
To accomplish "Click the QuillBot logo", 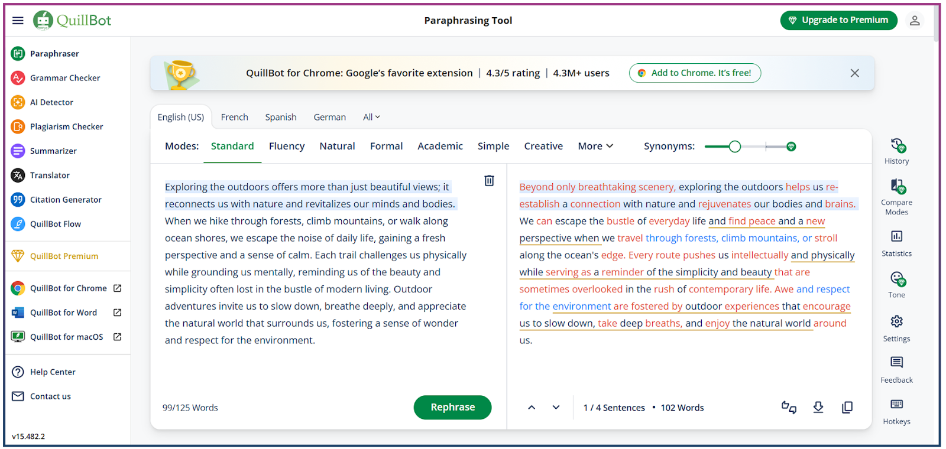I will click(72, 20).
